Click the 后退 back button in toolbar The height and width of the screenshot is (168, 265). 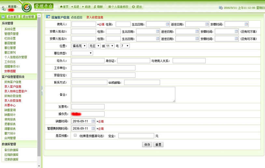[75, 6]
